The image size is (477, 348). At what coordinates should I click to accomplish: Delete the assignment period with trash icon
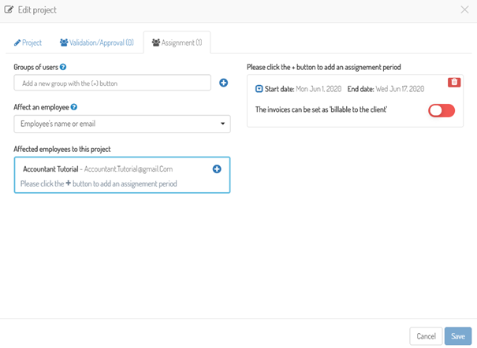454,83
